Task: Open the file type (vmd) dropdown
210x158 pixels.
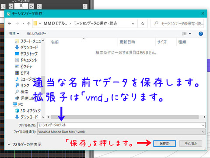Action: [x=121, y=132]
